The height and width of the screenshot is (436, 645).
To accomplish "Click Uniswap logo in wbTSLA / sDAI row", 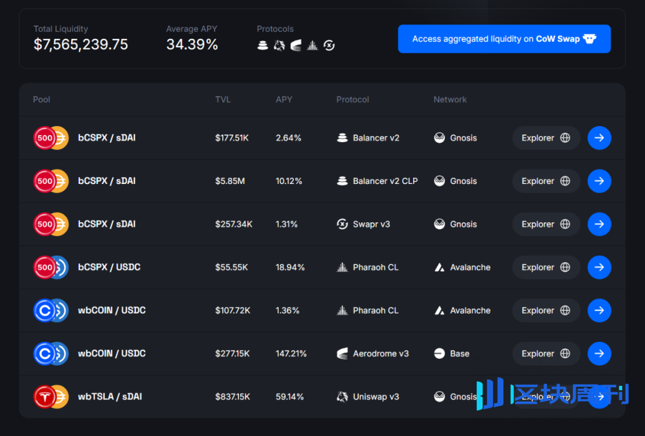I will (342, 397).
